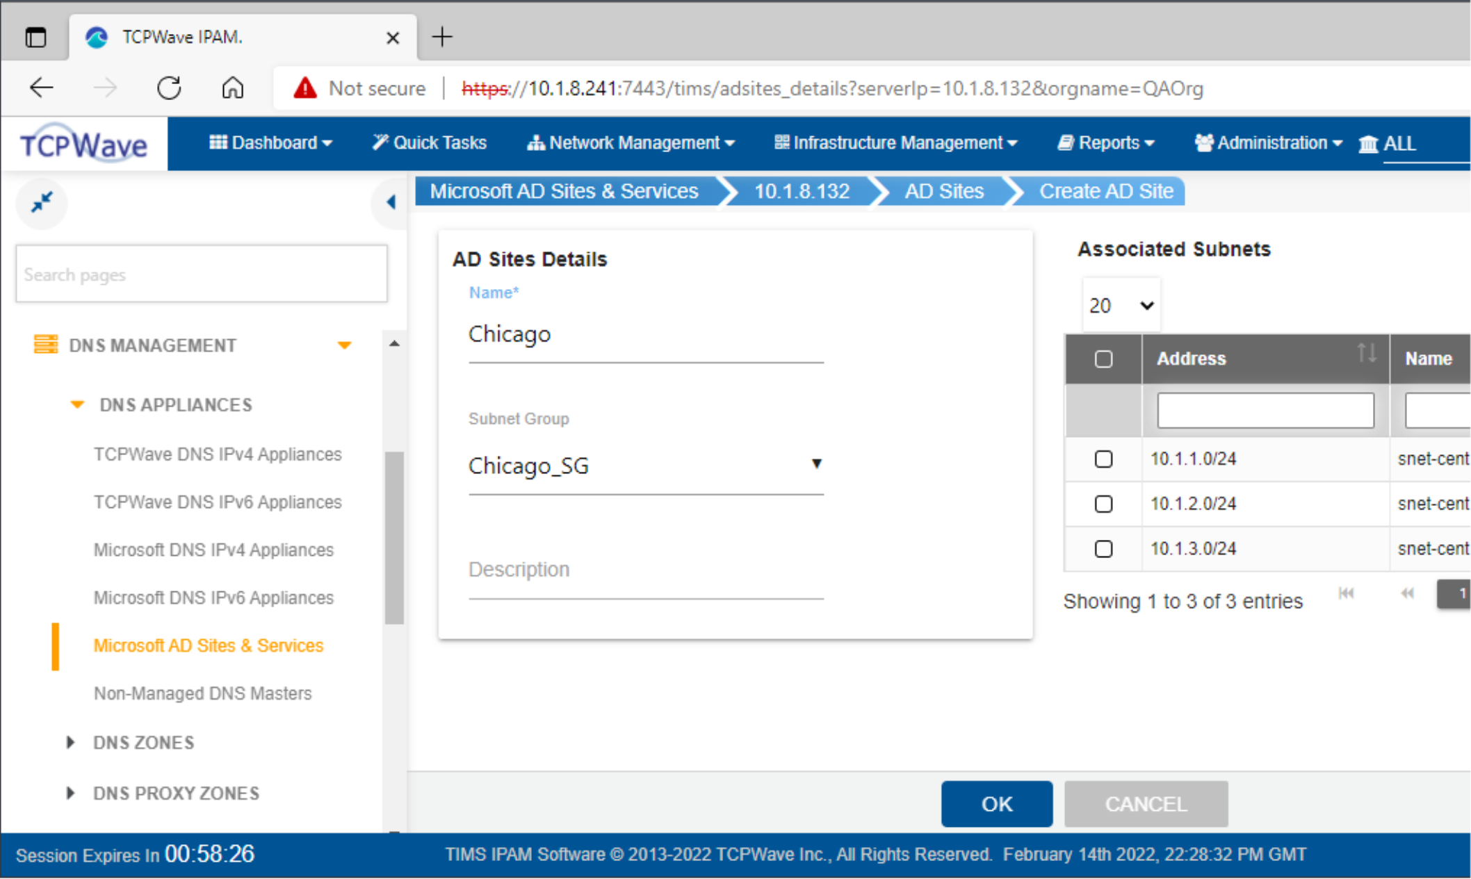Open Microsoft DNS IPv6 Appliances
Viewport: 1471px width, 879px height.
(x=213, y=598)
